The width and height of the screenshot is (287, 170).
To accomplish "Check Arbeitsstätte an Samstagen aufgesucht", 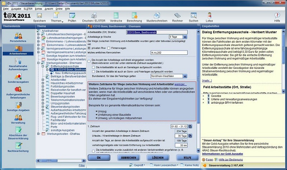I will pyautogui.click(x=93, y=67).
